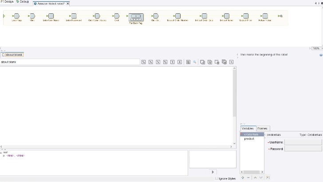Select the Extract Price step

click(x=245, y=16)
